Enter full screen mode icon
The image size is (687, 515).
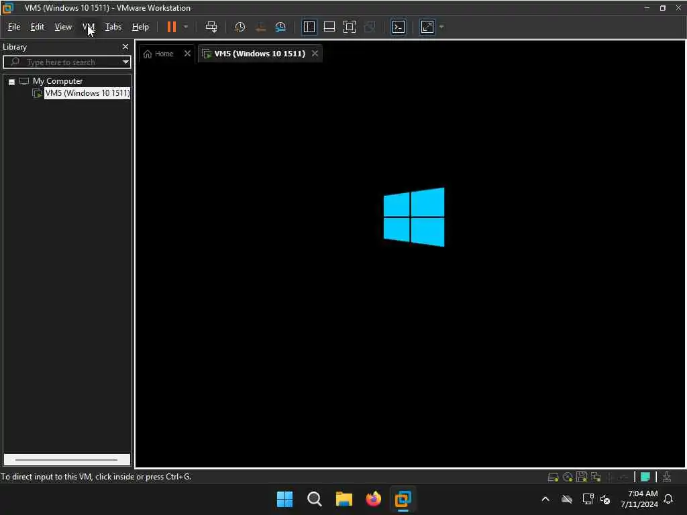point(349,27)
